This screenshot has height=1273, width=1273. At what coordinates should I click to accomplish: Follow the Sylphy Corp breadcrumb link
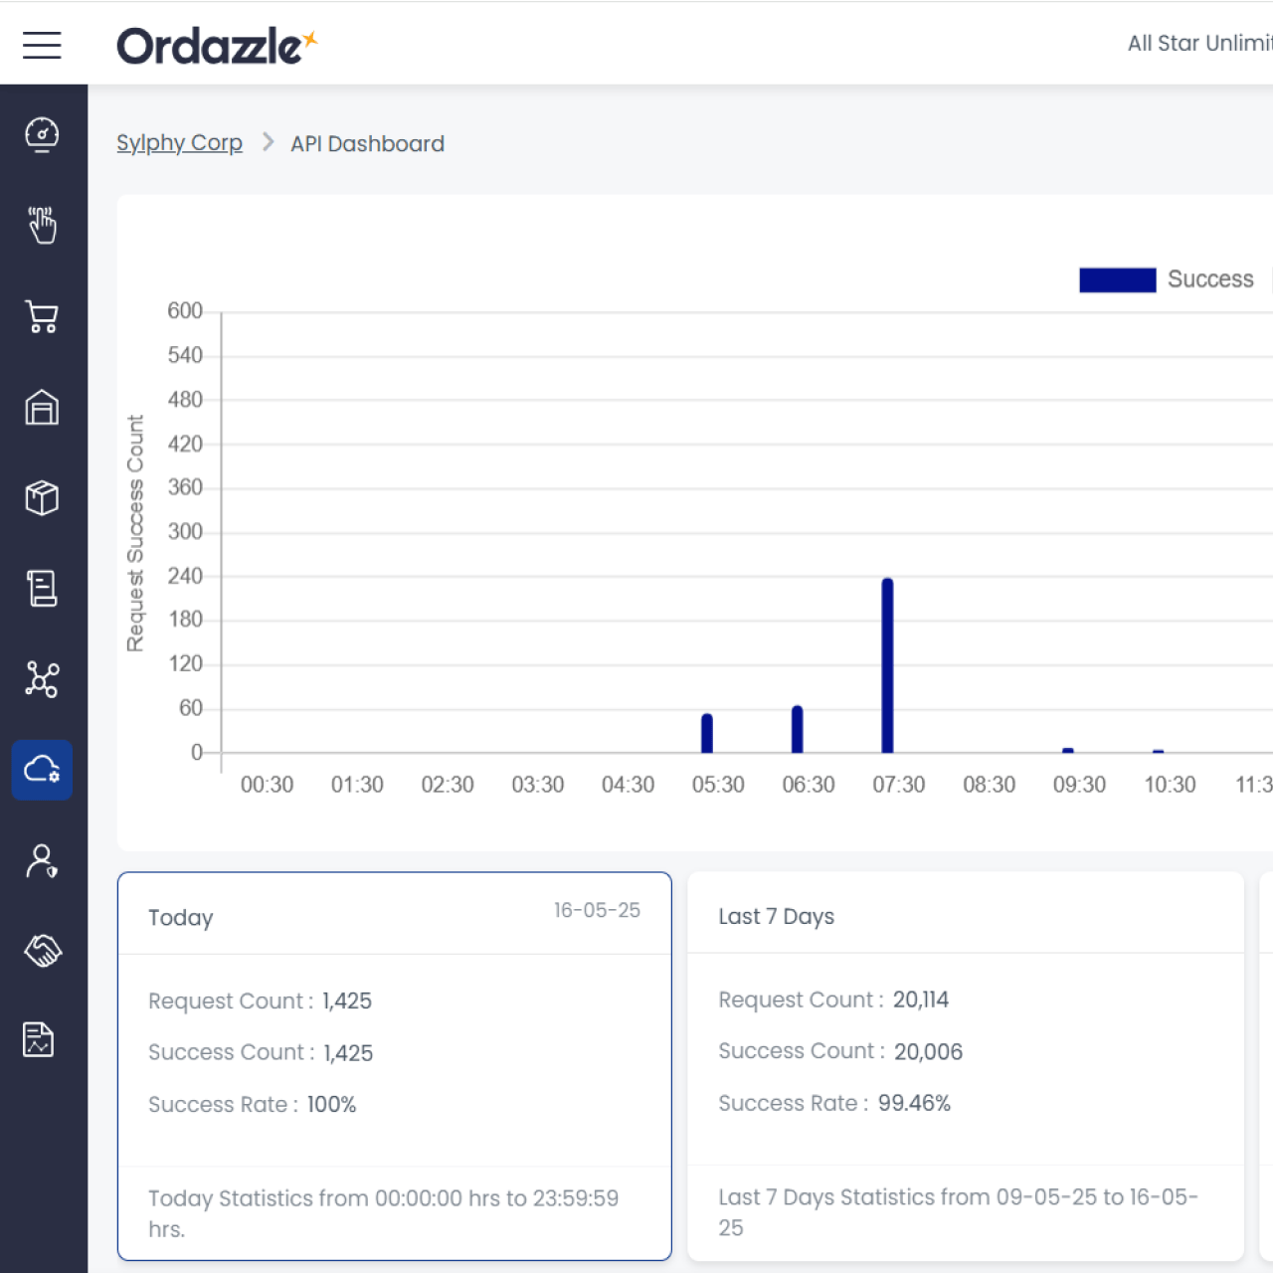179,143
